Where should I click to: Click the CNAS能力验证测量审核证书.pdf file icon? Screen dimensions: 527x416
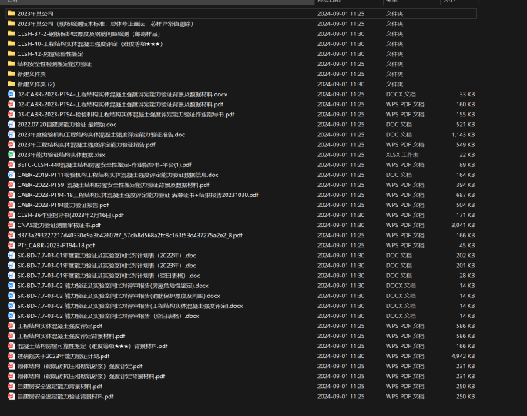coord(11,225)
